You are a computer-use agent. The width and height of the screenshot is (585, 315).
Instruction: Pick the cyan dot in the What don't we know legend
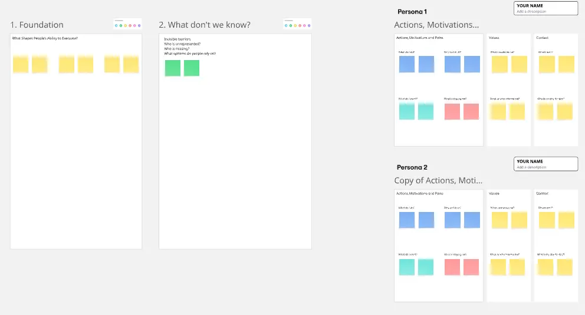(286, 26)
